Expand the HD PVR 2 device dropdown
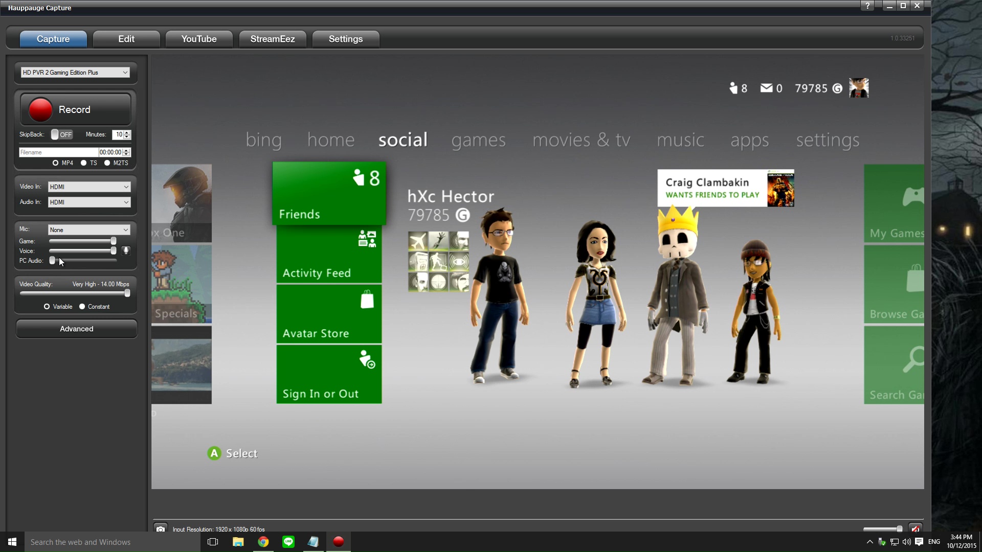 point(75,73)
